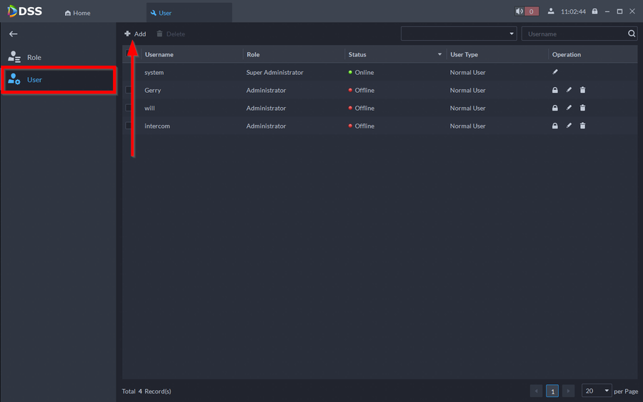The width and height of the screenshot is (643, 402).
Task: Focus the Username search field
Action: tap(574, 34)
